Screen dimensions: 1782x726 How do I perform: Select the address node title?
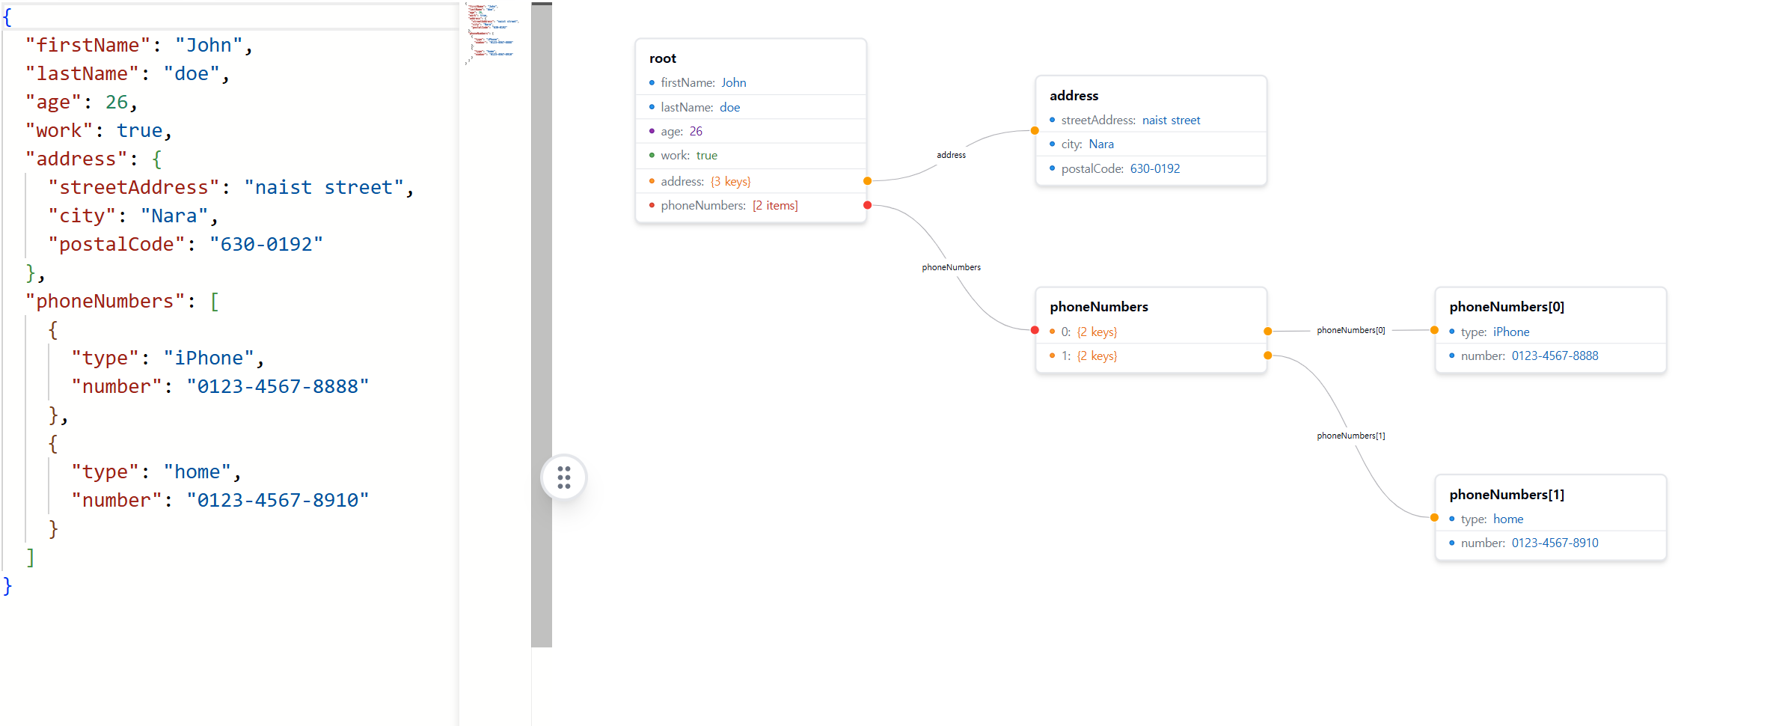tap(1074, 96)
